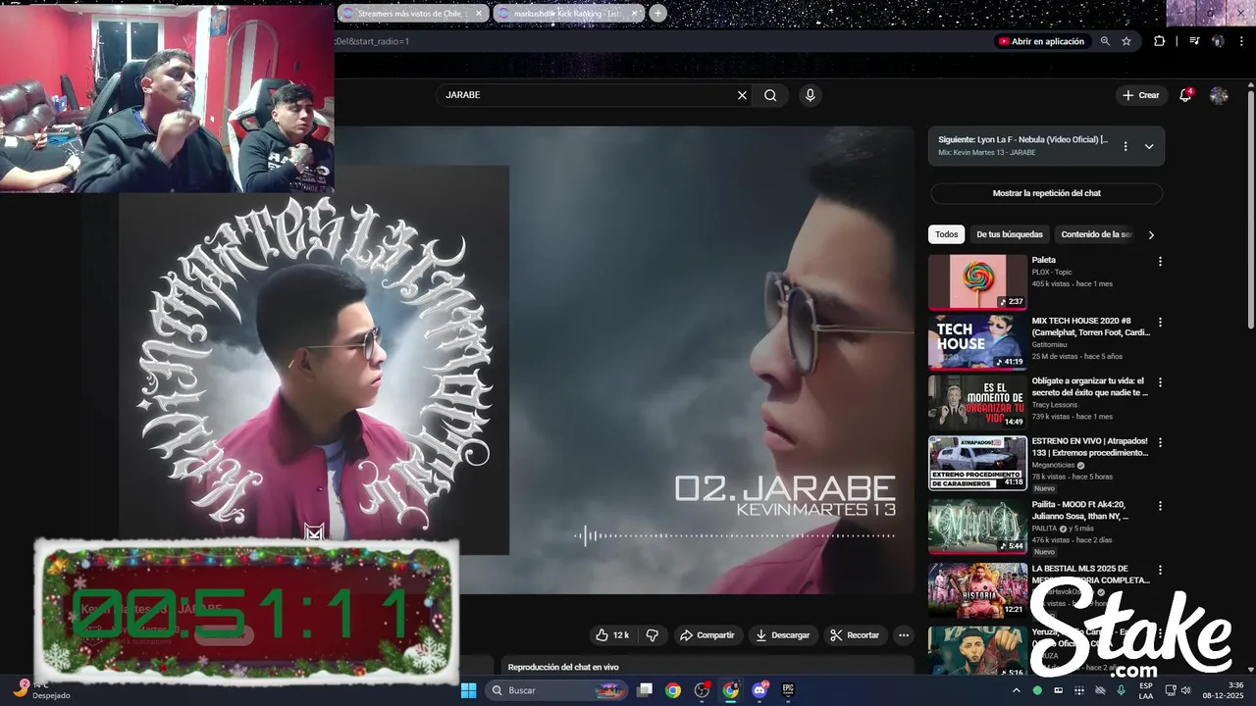Open the MIX TECH HOUSE 2020 thumbnail
The height and width of the screenshot is (706, 1256).
click(x=977, y=342)
